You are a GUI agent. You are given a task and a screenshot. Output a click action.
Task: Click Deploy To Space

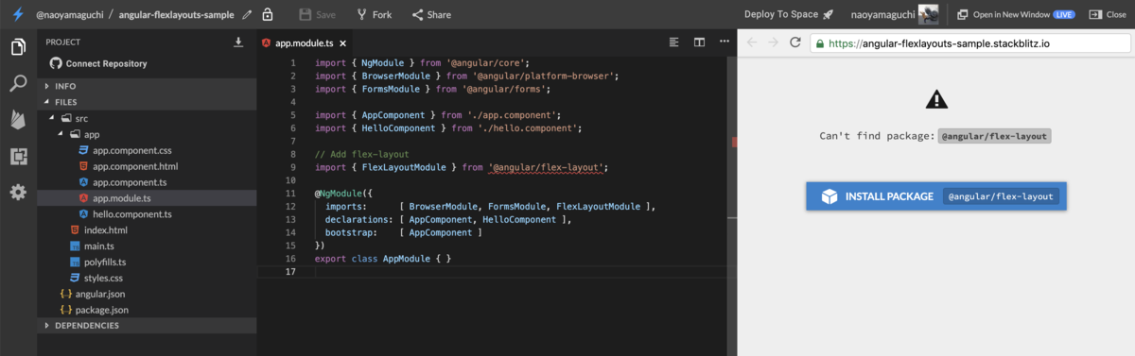pyautogui.click(x=789, y=14)
